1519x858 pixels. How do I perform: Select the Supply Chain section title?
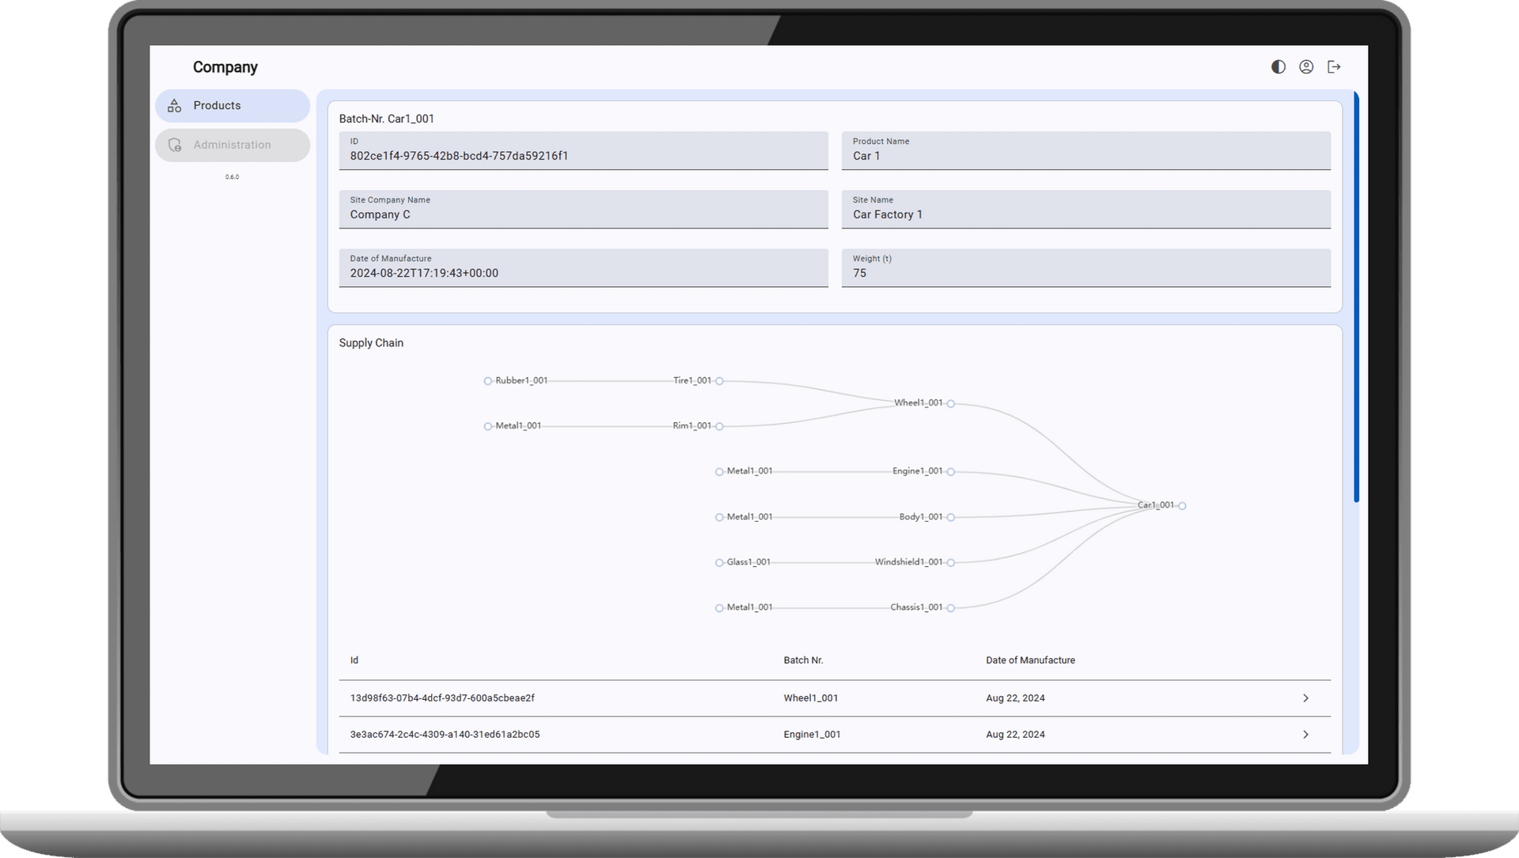pos(370,342)
